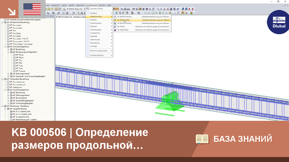Click the Y-axis view icon in toolbar
The image size is (289, 162).
tap(120, 13)
